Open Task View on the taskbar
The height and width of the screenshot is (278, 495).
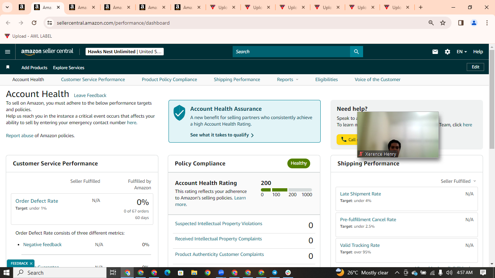pyautogui.click(x=113, y=273)
